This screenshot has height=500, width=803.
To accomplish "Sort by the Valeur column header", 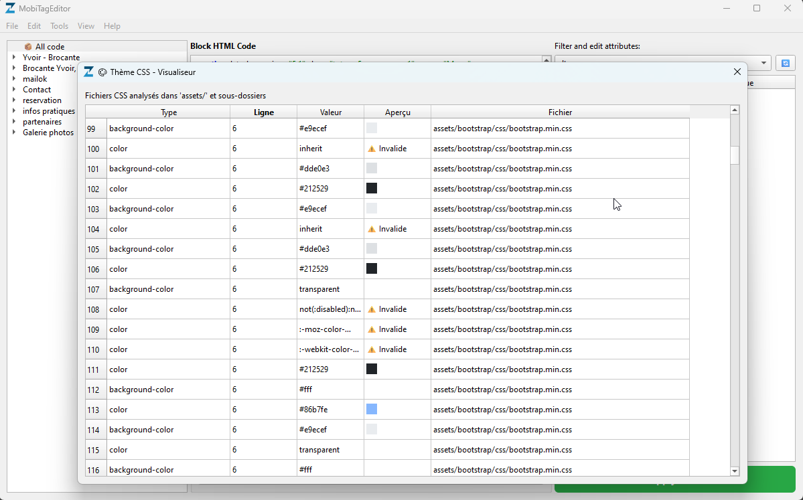I will (331, 112).
